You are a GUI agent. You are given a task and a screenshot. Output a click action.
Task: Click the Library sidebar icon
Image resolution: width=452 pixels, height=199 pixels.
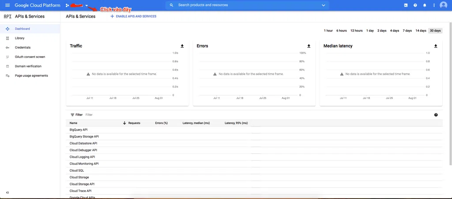click(x=8, y=38)
